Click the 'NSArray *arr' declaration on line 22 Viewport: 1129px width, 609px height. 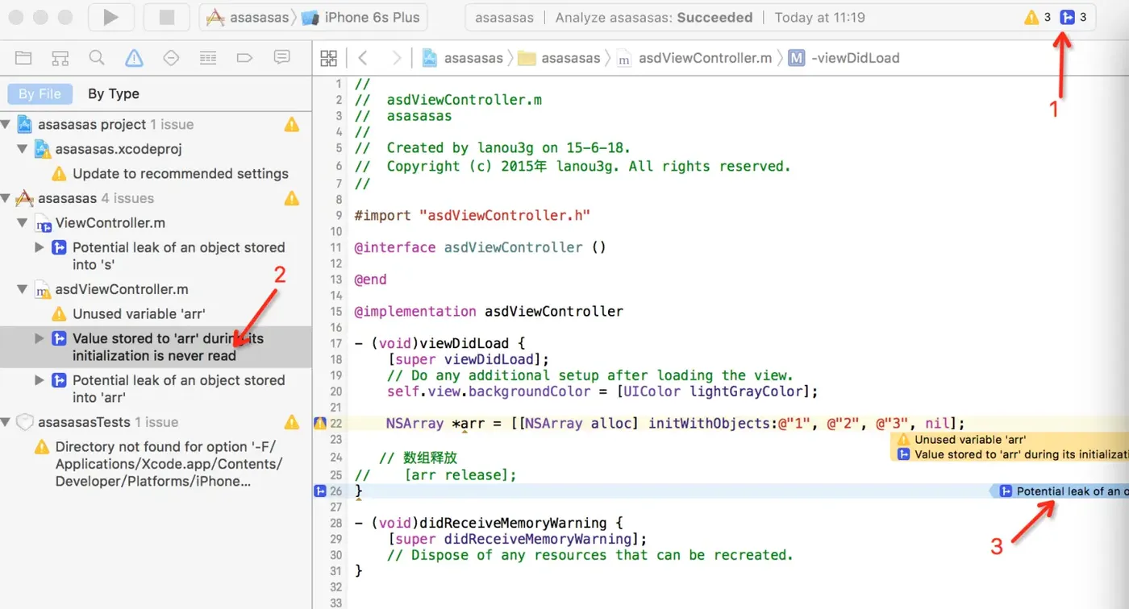tap(676, 424)
